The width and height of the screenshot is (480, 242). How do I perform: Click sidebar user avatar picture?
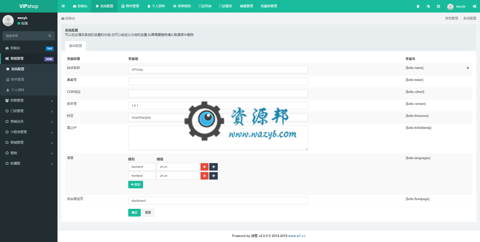(x=8, y=20)
